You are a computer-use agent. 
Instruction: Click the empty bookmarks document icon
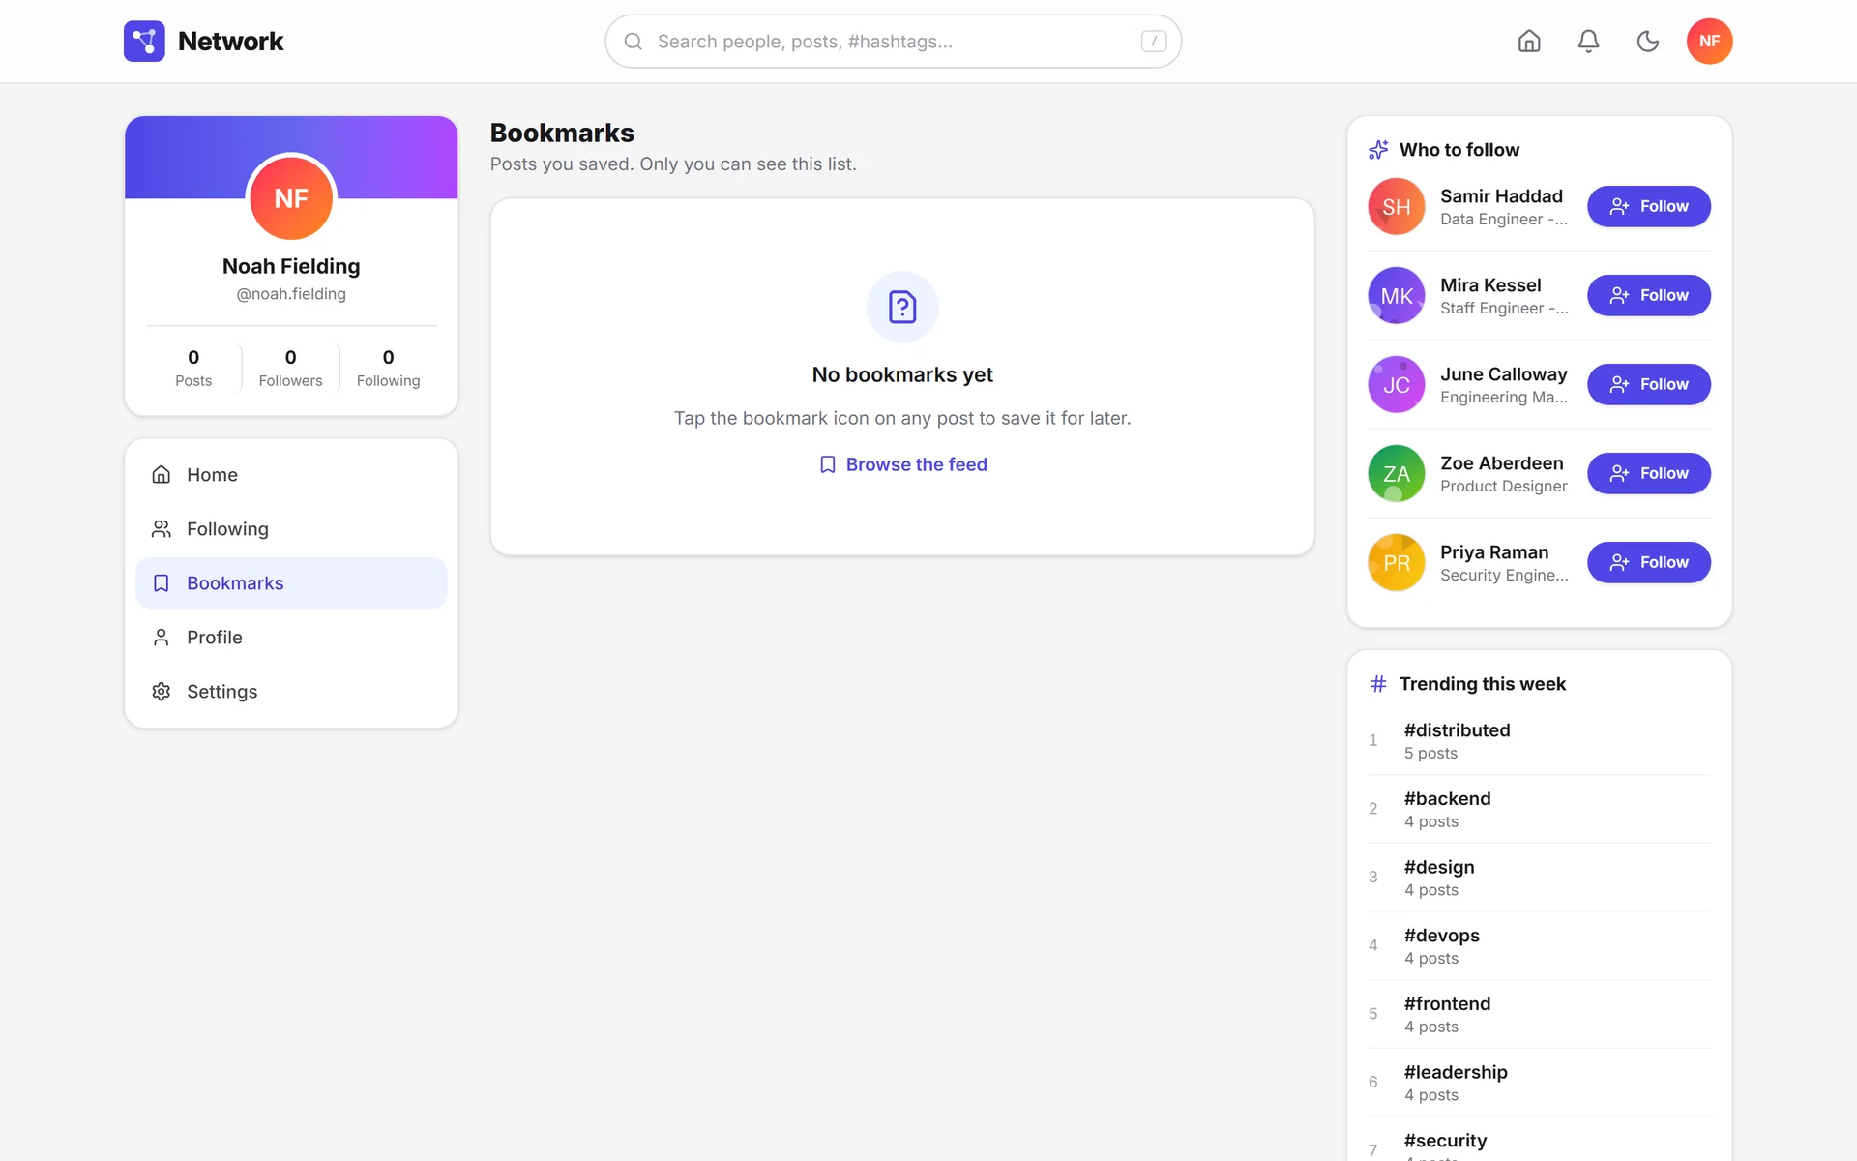pyautogui.click(x=902, y=307)
